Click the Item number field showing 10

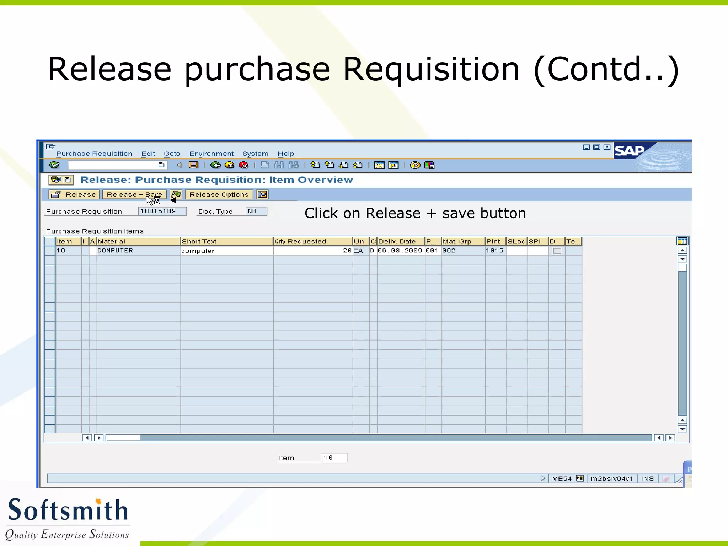[x=334, y=458]
